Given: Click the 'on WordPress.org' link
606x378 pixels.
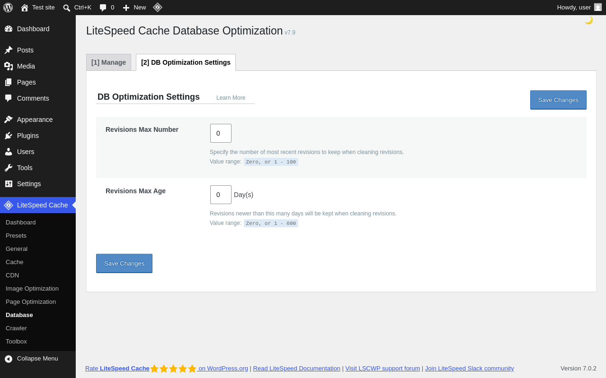Looking at the screenshot, I should click(x=223, y=369).
